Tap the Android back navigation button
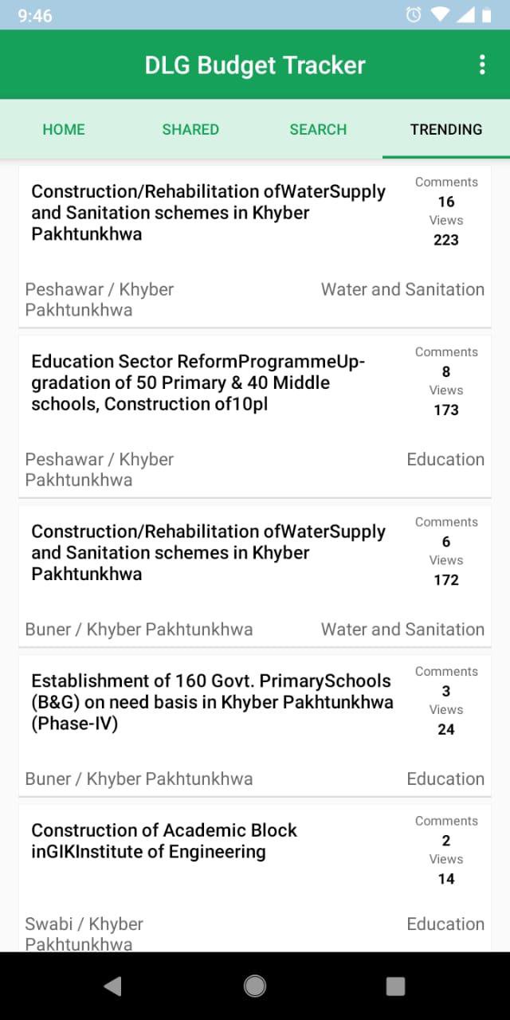 click(x=112, y=986)
